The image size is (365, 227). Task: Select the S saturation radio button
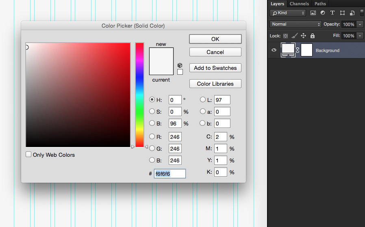tap(152, 111)
